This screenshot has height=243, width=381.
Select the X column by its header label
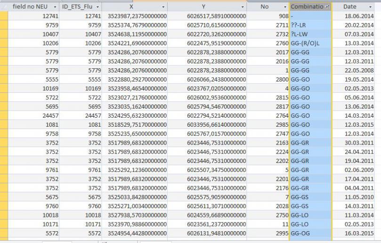pyautogui.click(x=131, y=7)
